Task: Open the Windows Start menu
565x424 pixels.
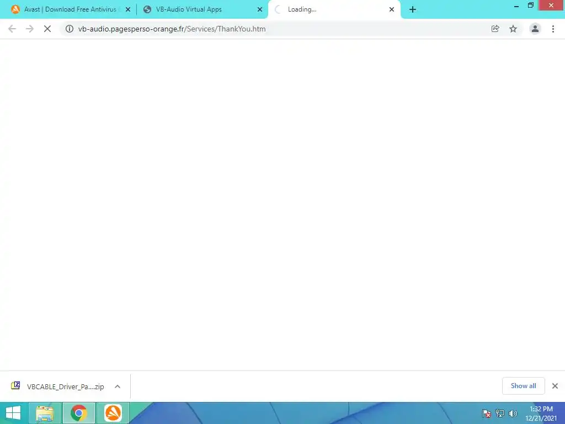Action: pos(13,413)
